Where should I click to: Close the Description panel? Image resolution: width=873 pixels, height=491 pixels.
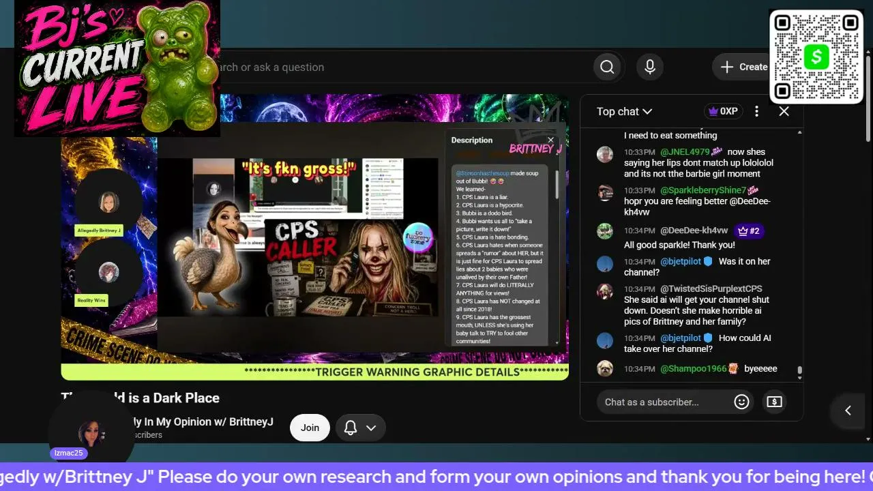(x=550, y=140)
